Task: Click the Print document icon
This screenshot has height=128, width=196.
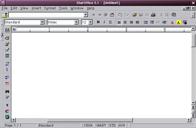Action: [x=153, y=15]
